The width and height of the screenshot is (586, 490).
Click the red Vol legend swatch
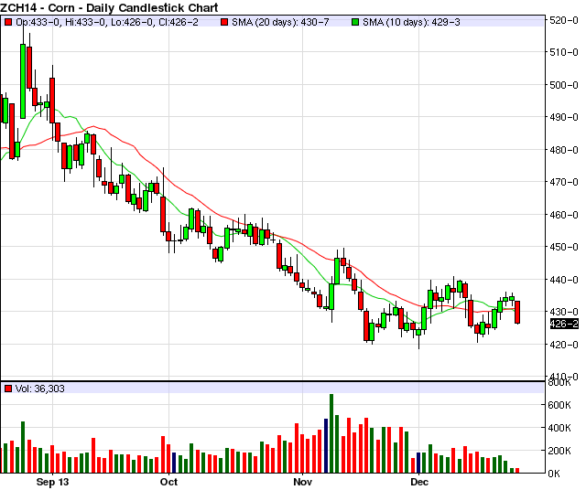(8, 389)
